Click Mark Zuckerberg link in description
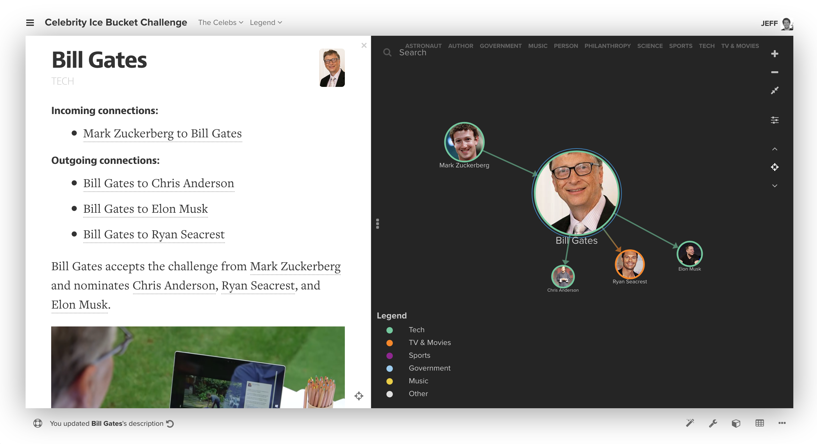The width and height of the screenshot is (817, 444). 295,266
